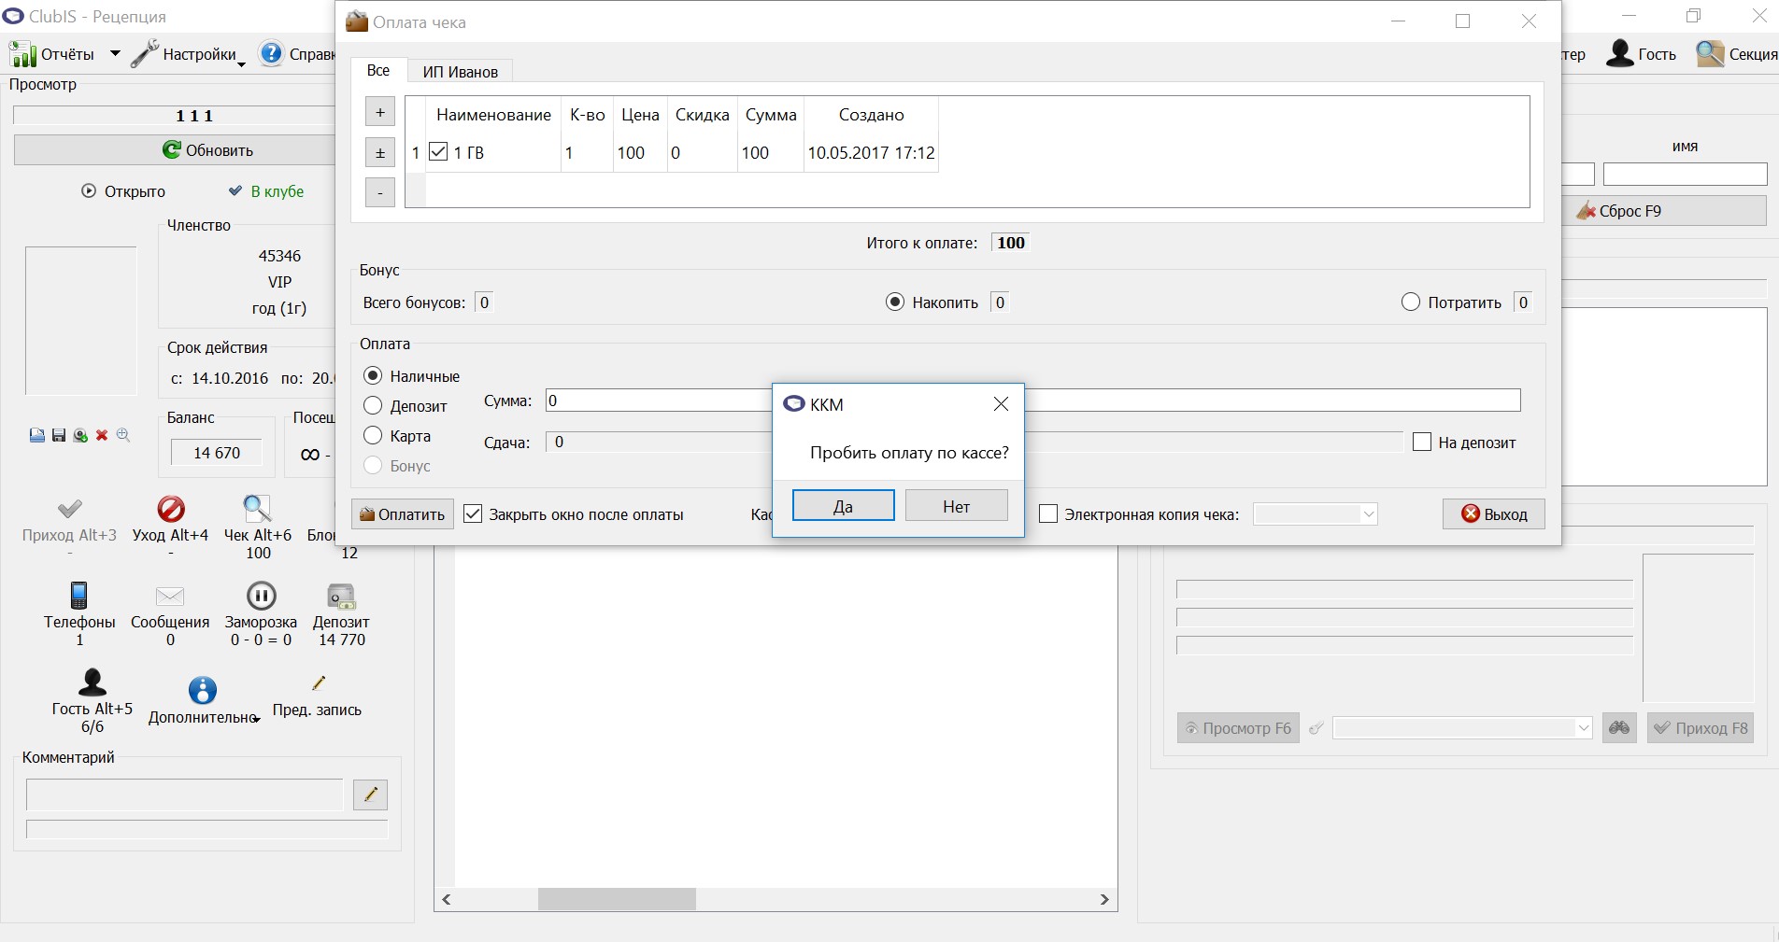Screen dimensions: 1779x942
Task: Switch to the Все tab
Action: (378, 70)
